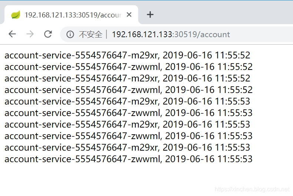Reload the page with the refresh icon
293x196 pixels.
(x=48, y=34)
